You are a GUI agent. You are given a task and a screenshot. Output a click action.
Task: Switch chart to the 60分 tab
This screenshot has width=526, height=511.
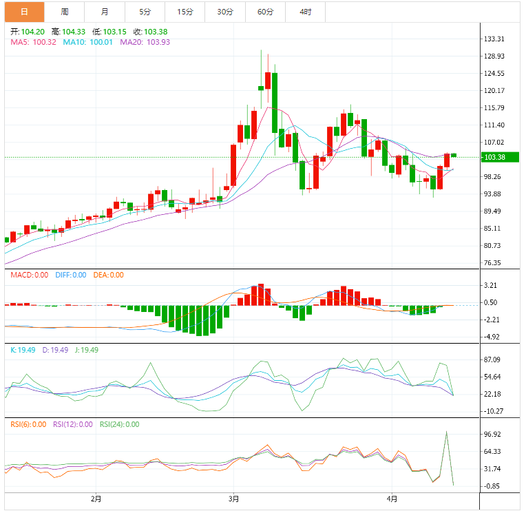pos(265,12)
